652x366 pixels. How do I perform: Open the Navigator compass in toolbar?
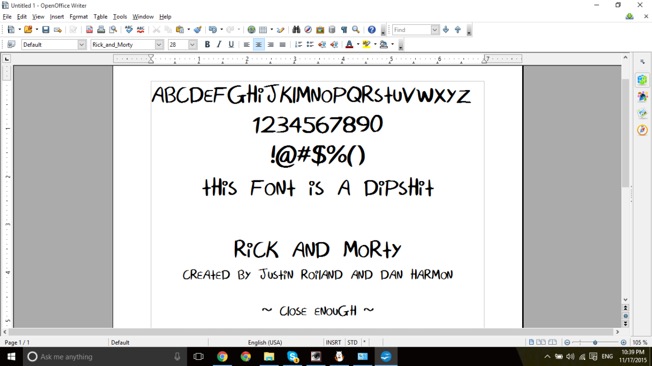[308, 30]
